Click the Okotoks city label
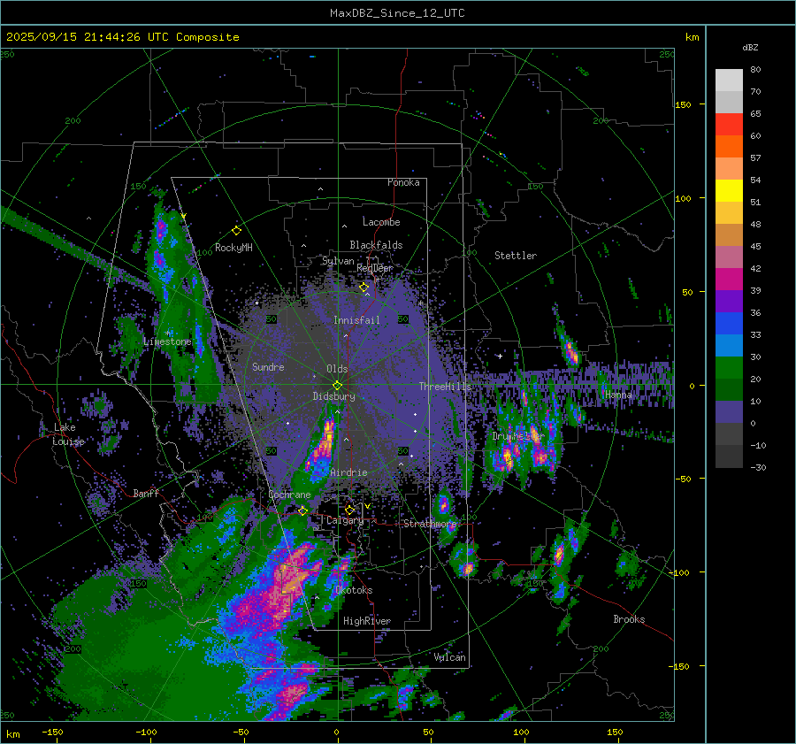796x744 pixels. pos(354,590)
